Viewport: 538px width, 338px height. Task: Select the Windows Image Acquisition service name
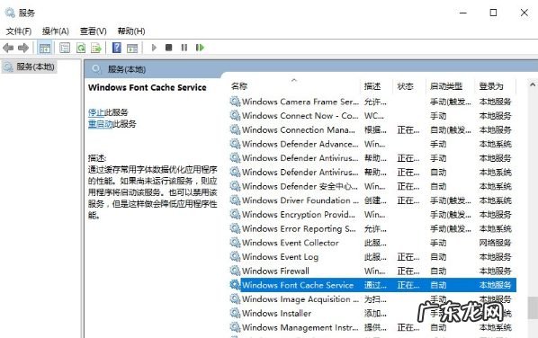(300, 299)
